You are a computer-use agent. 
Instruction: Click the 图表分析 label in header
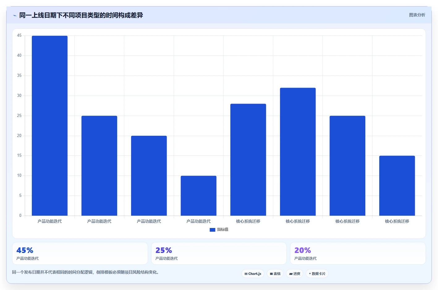[417, 15]
